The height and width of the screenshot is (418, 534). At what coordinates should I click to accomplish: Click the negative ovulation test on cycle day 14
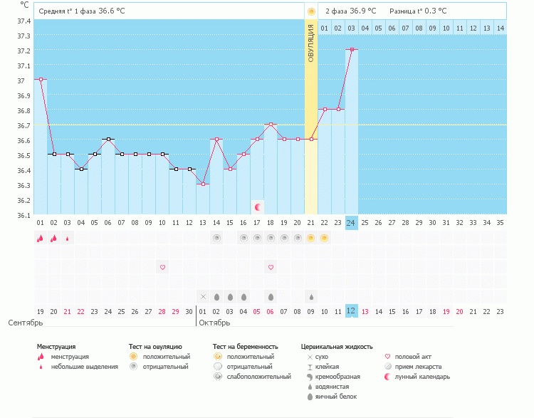[216, 239]
